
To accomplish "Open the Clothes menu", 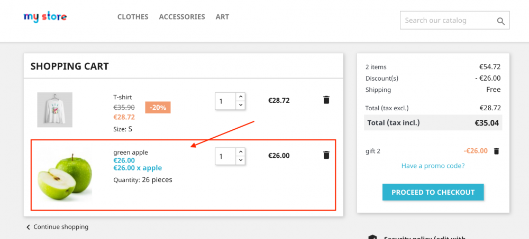I will pos(133,17).
